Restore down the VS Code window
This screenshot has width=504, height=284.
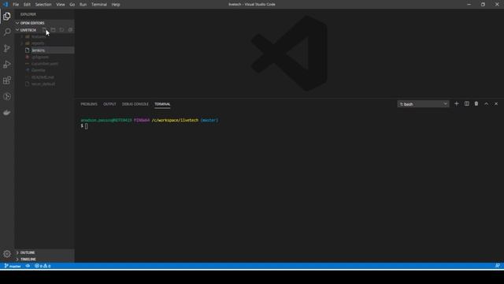point(483,5)
